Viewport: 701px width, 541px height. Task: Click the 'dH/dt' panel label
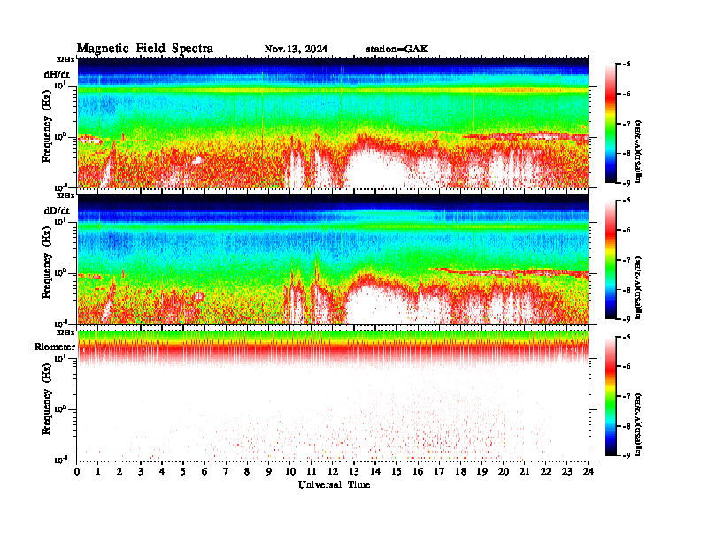point(57,74)
